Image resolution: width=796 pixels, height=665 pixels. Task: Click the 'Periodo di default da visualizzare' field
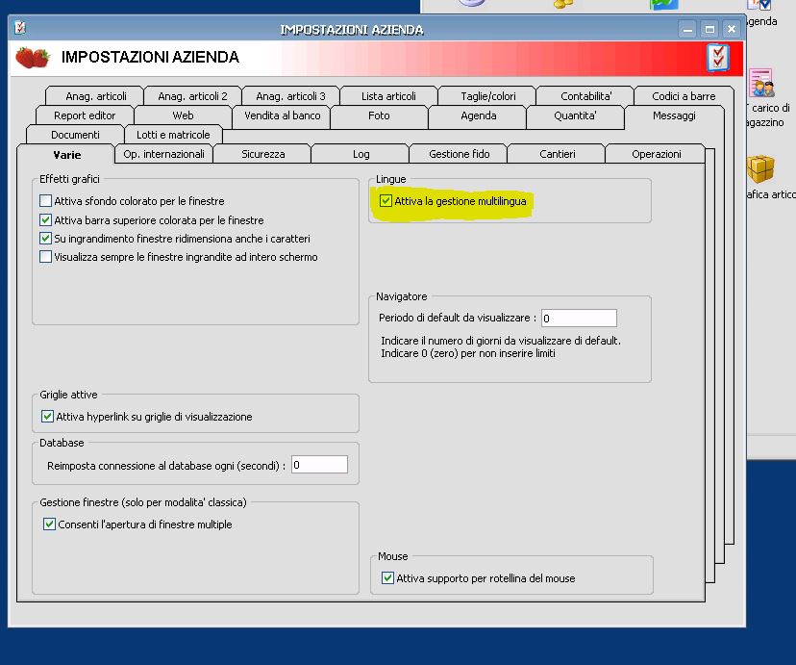point(580,318)
